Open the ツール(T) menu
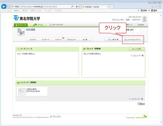The height and width of the screenshot is (126, 163). click(x=47, y=10)
